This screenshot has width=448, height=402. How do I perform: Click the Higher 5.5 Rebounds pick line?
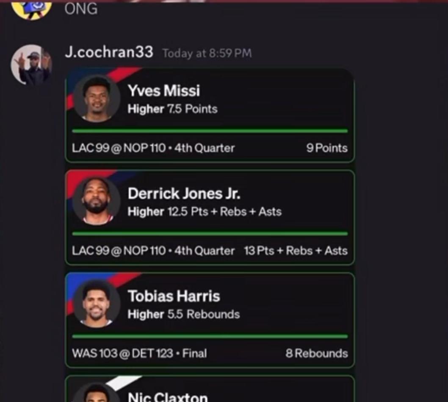click(184, 314)
